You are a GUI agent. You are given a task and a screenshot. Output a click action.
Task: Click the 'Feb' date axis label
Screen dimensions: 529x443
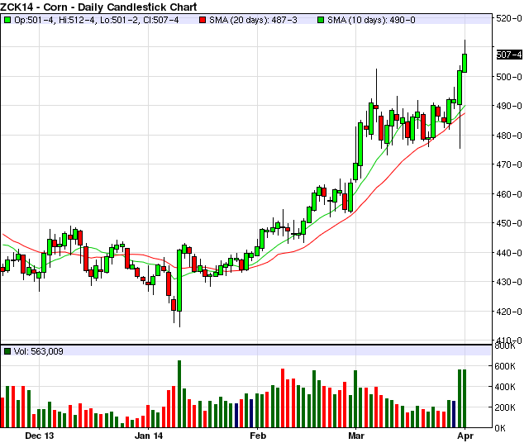(258, 436)
